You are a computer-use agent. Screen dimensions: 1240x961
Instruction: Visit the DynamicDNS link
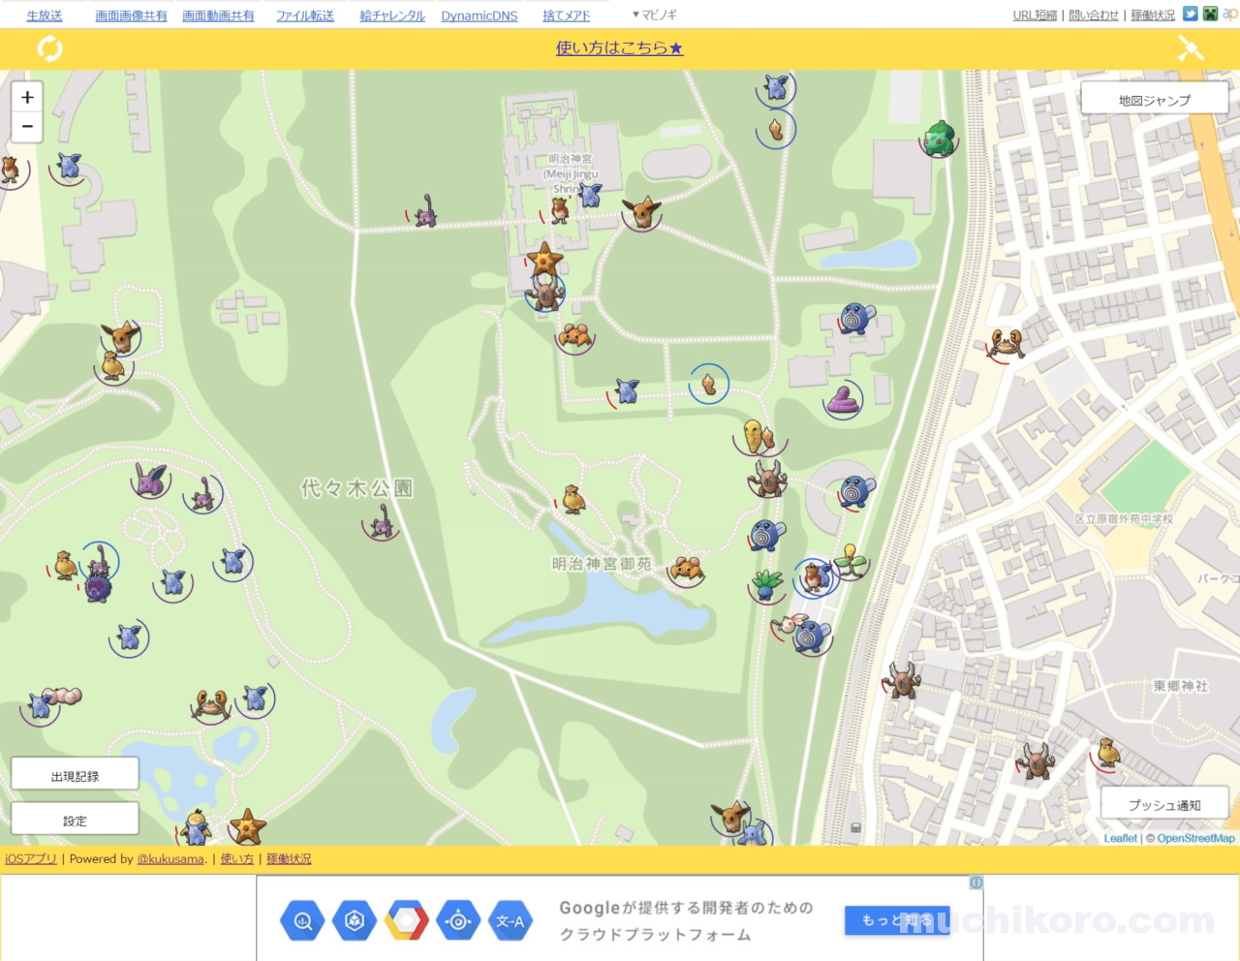480,15
